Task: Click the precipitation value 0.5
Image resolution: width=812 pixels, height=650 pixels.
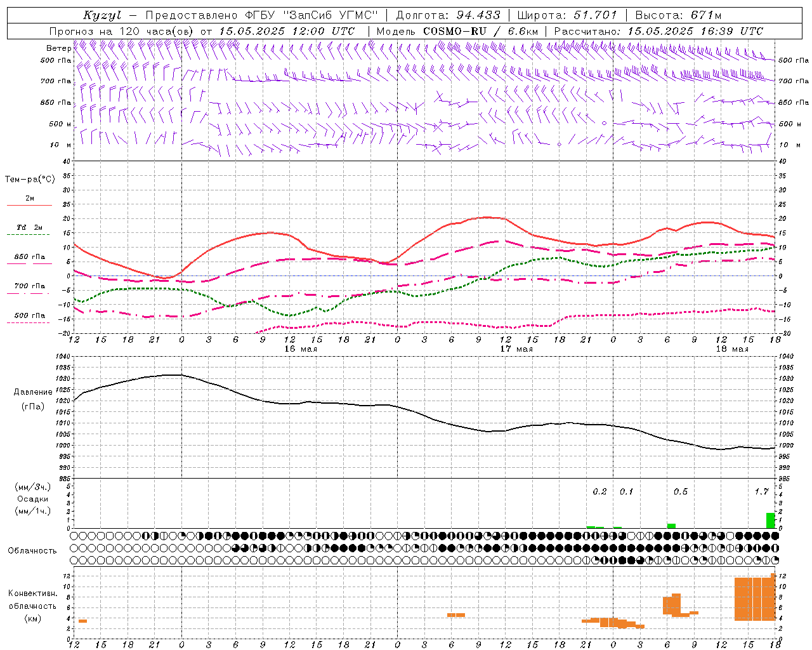Action: tap(680, 492)
